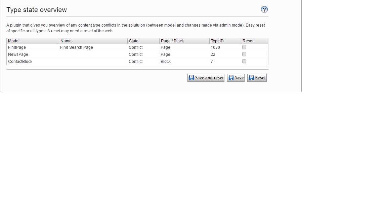Click Block type in ContactBlock row

[x=166, y=62]
